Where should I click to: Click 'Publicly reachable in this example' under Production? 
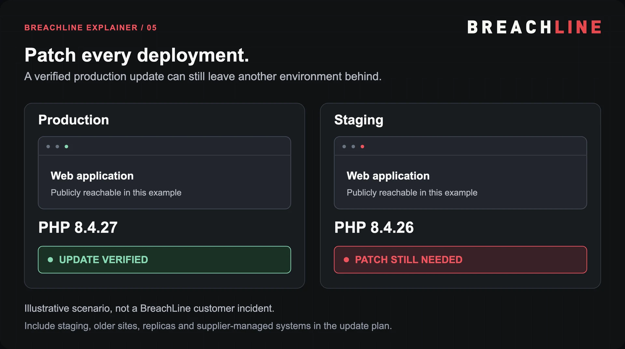point(116,193)
